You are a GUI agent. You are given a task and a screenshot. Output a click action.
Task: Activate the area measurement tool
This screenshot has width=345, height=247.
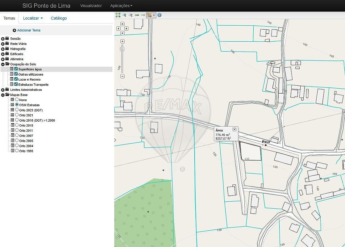[149, 15]
